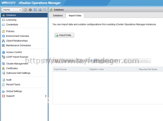Open the Home dropdown selector

click(12, 10)
